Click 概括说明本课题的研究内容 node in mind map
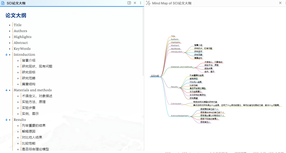 205,102
